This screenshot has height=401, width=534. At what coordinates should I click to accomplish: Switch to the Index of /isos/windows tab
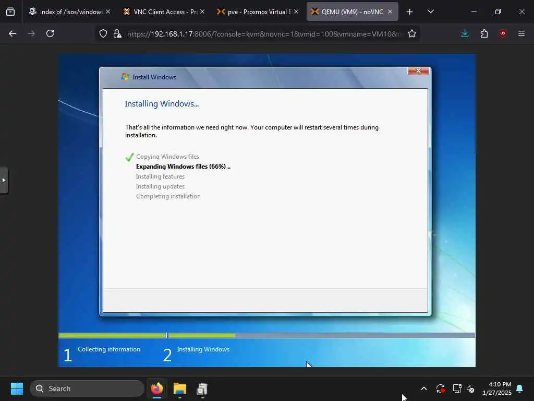(x=70, y=12)
